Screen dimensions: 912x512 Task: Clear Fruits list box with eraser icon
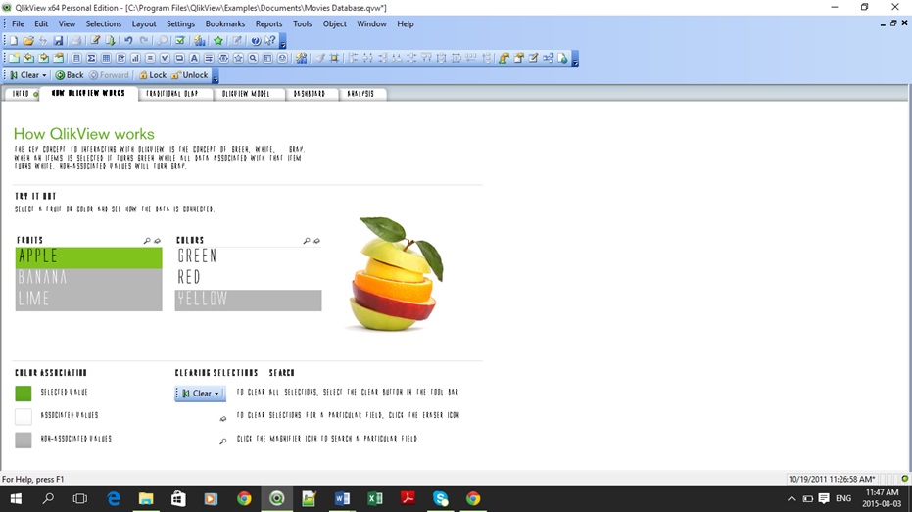(x=157, y=241)
